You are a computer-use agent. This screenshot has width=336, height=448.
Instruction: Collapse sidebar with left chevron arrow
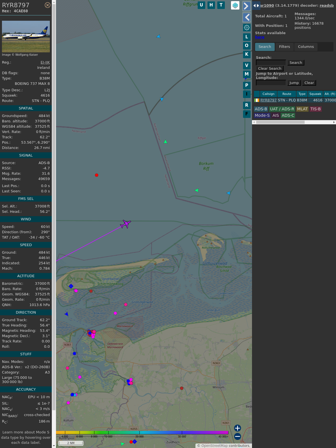pyautogui.click(x=246, y=17)
